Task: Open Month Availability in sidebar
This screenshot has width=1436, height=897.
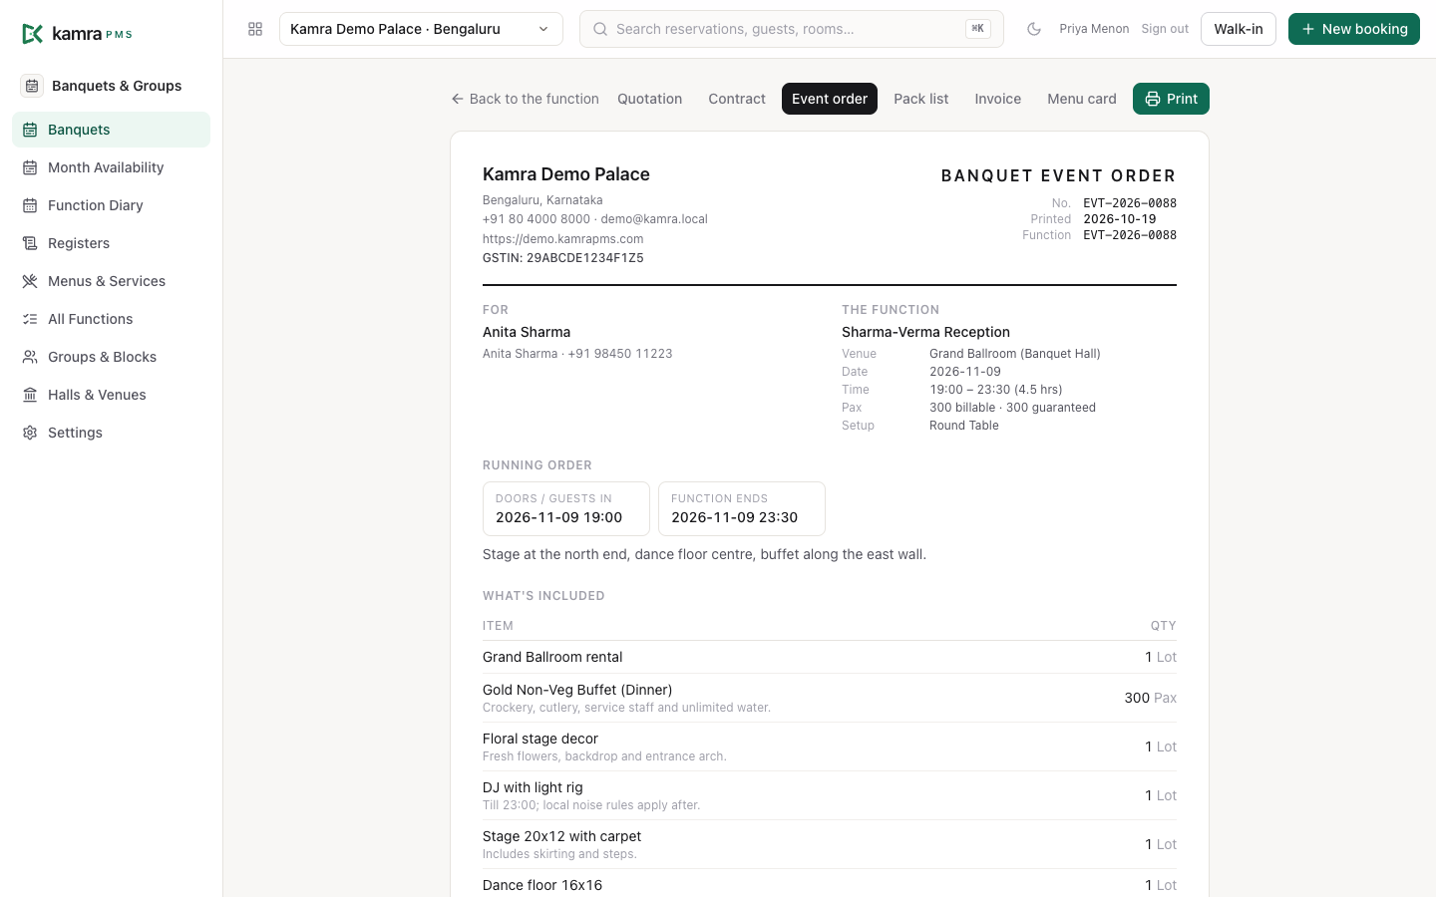Action: point(112,167)
